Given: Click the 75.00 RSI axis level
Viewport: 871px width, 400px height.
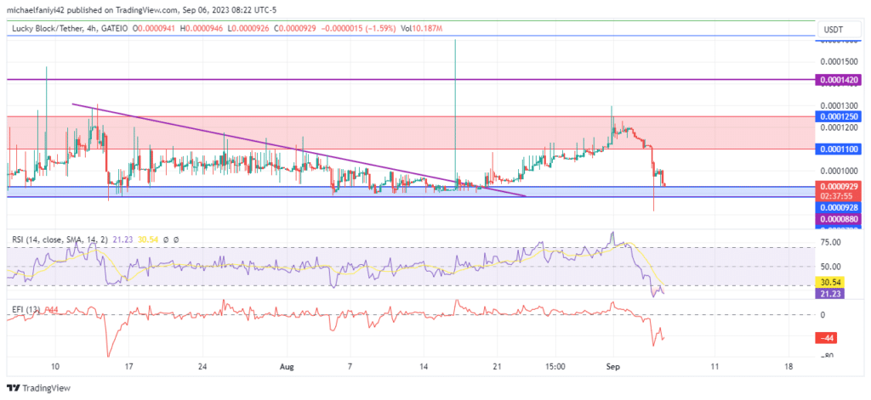Looking at the screenshot, I should (830, 242).
